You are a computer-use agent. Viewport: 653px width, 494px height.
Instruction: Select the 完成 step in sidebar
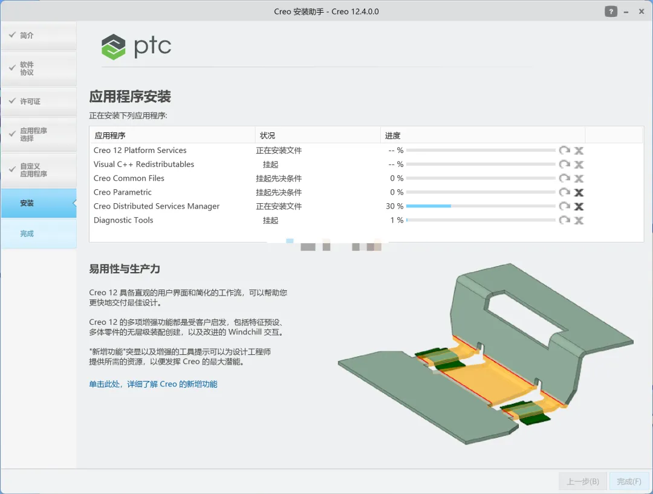[x=39, y=233]
